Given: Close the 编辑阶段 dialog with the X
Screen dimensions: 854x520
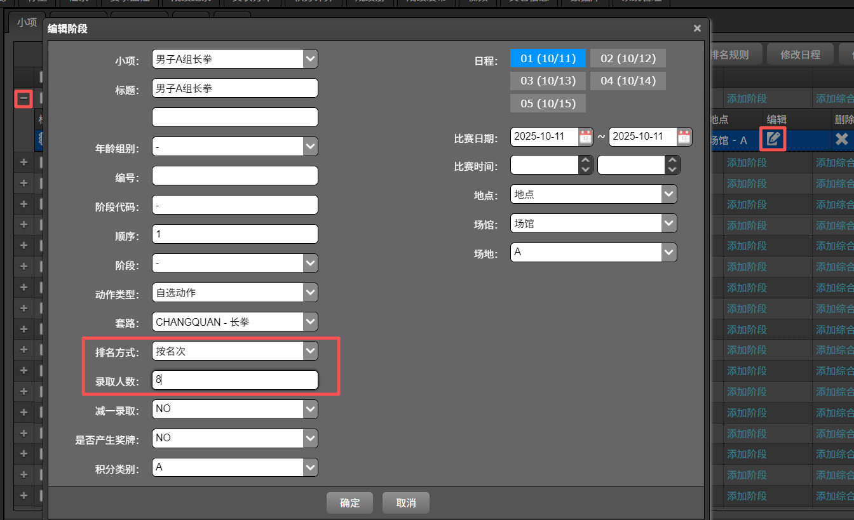Looking at the screenshot, I should (x=697, y=29).
